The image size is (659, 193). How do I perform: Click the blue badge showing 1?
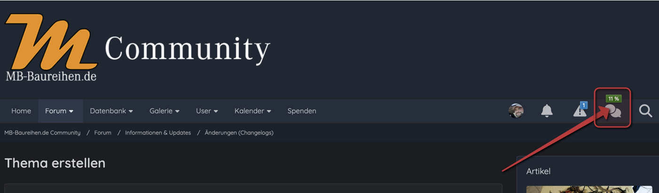(583, 105)
